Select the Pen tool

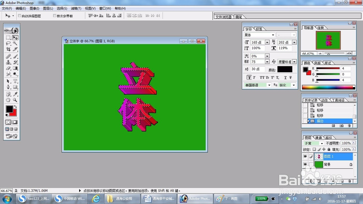click(x=8, y=87)
